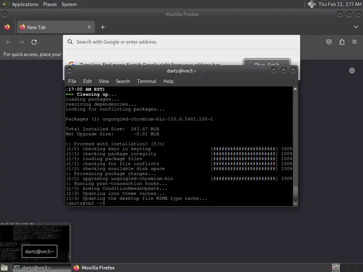Switch to dartz@vm3:~ taskbar button

[42, 268]
